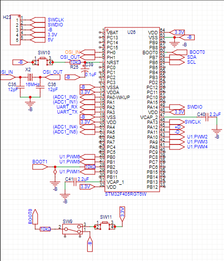The height and width of the screenshot is (261, 224).
Task: Click the UART_RX net label
Action: pos(67,107)
